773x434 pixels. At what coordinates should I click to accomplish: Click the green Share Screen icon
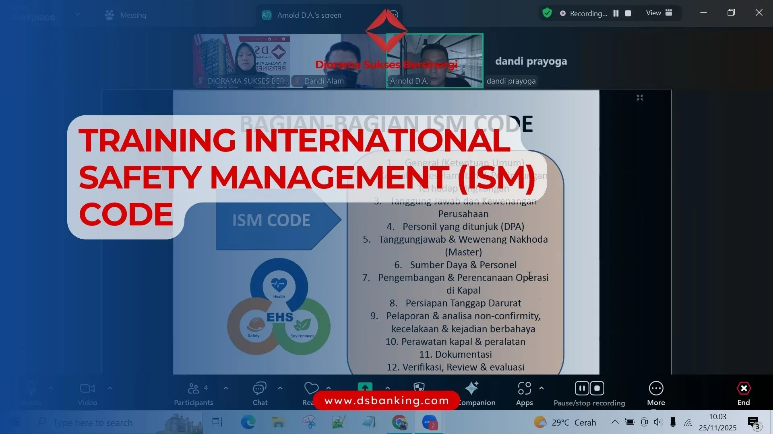coord(364,387)
